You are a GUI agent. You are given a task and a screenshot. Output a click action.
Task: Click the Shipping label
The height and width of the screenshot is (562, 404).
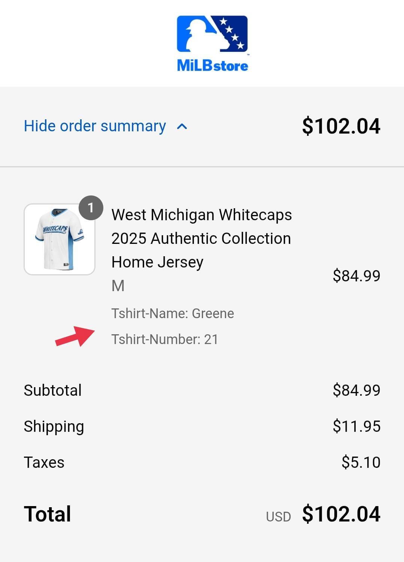tap(54, 427)
